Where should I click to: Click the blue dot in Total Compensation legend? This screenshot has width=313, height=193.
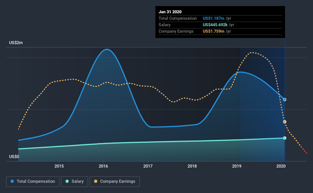click(12, 181)
